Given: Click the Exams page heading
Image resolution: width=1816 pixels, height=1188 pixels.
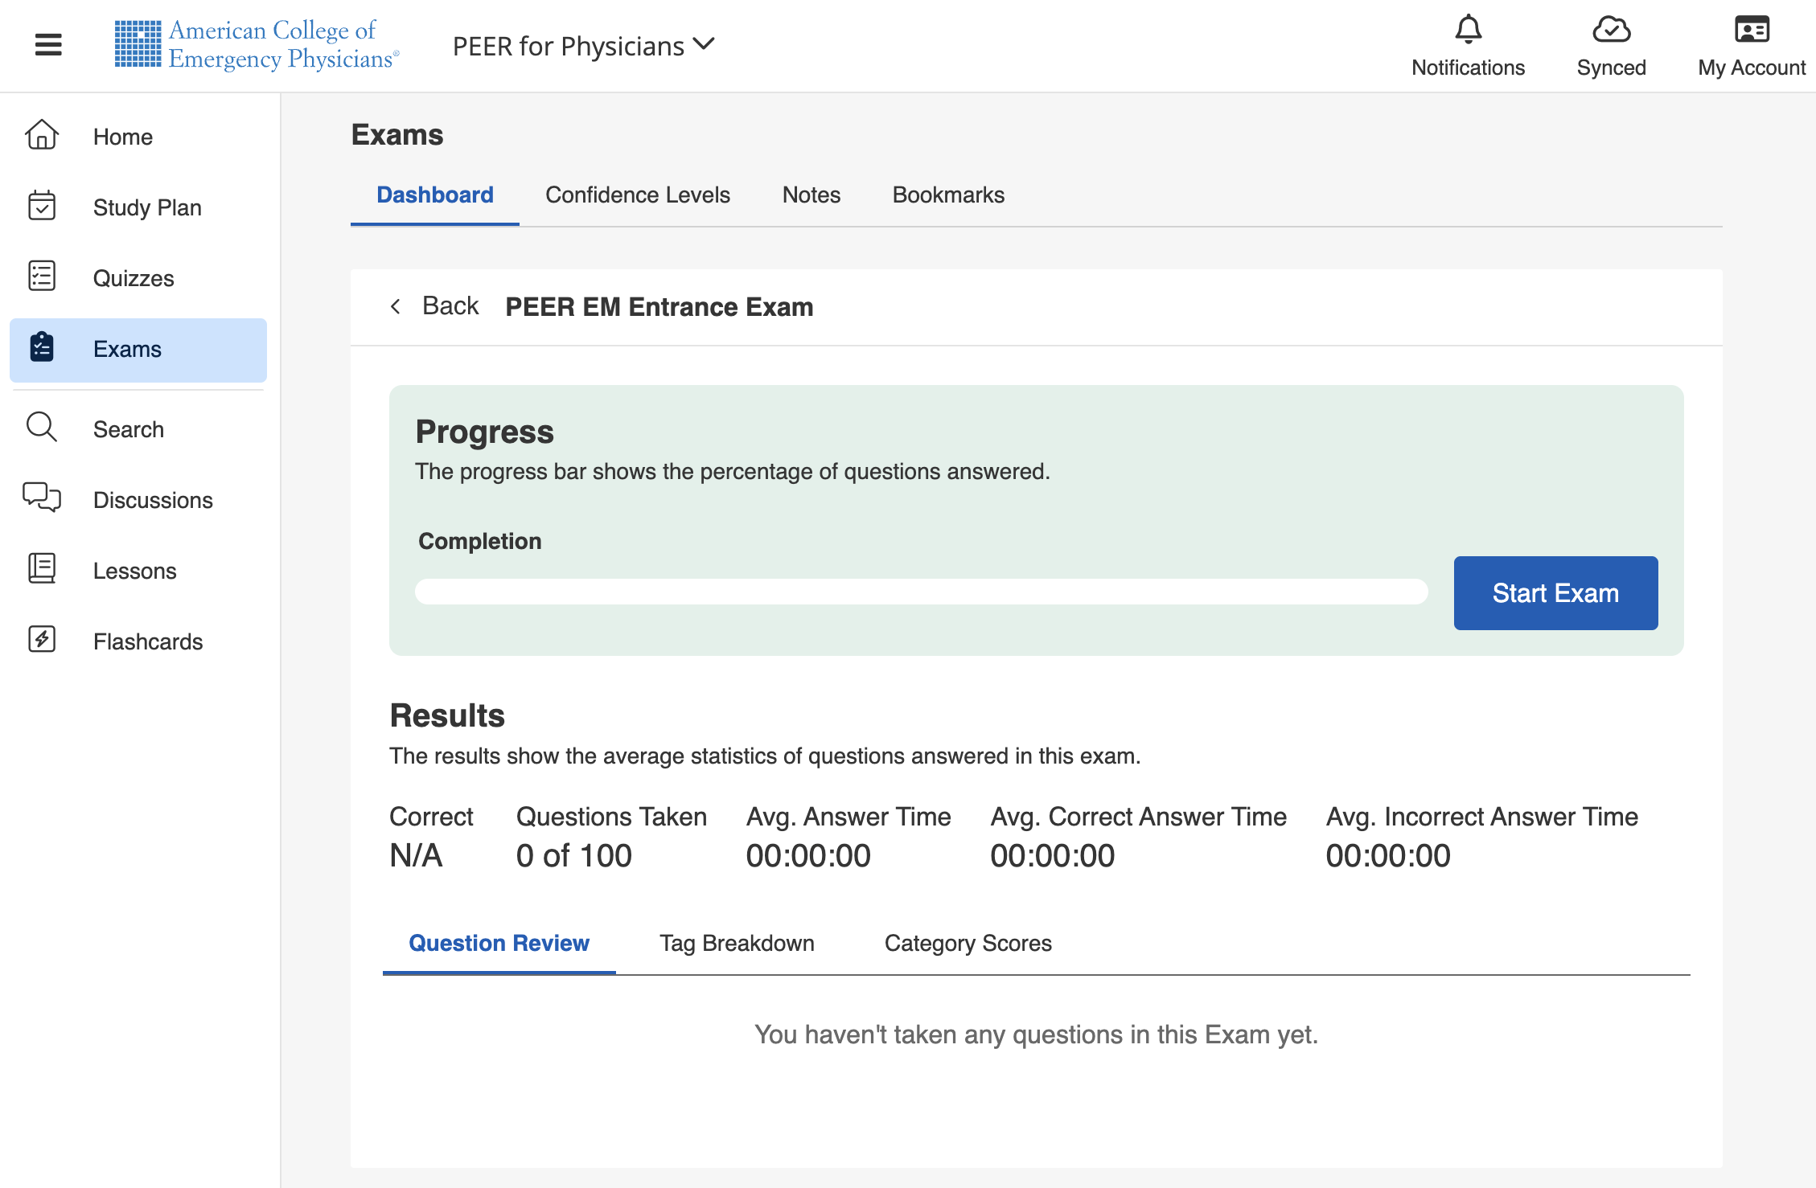Looking at the screenshot, I should coord(397,134).
